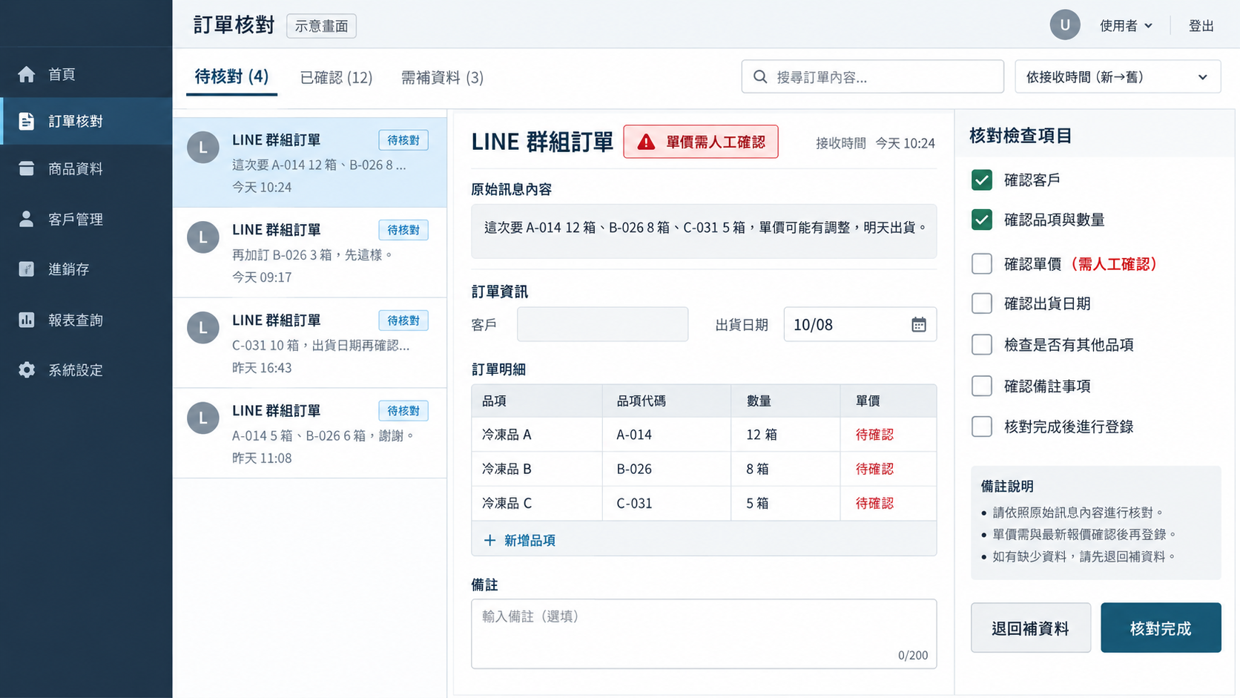
Task: Check the 確認備註事項 checkbox
Action: tap(982, 386)
